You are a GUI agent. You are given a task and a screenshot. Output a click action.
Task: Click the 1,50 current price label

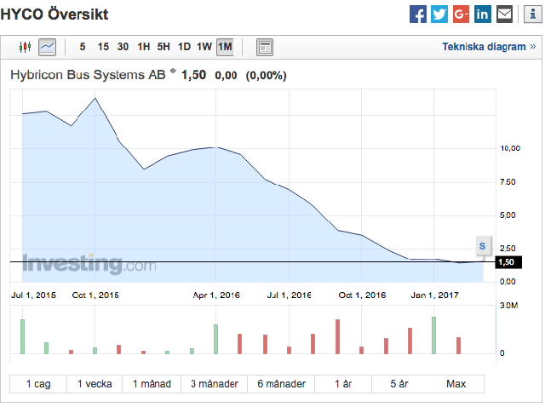point(508,262)
